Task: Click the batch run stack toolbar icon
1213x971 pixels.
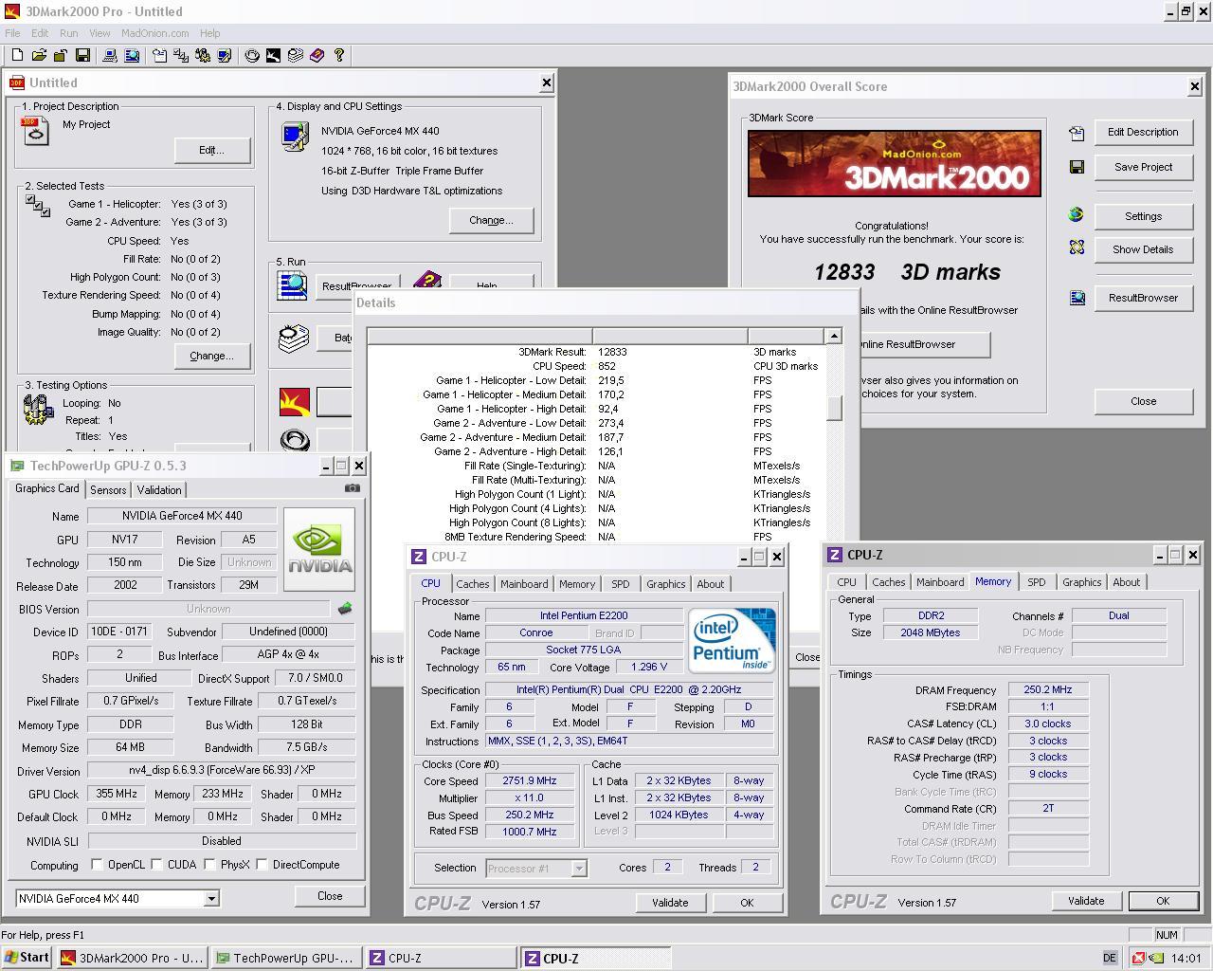Action: click(x=295, y=56)
